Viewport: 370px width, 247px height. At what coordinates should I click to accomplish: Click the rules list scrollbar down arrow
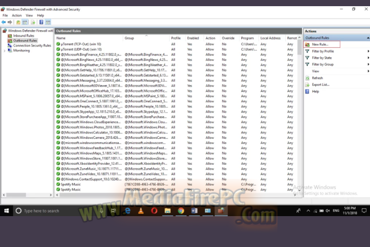300,190
